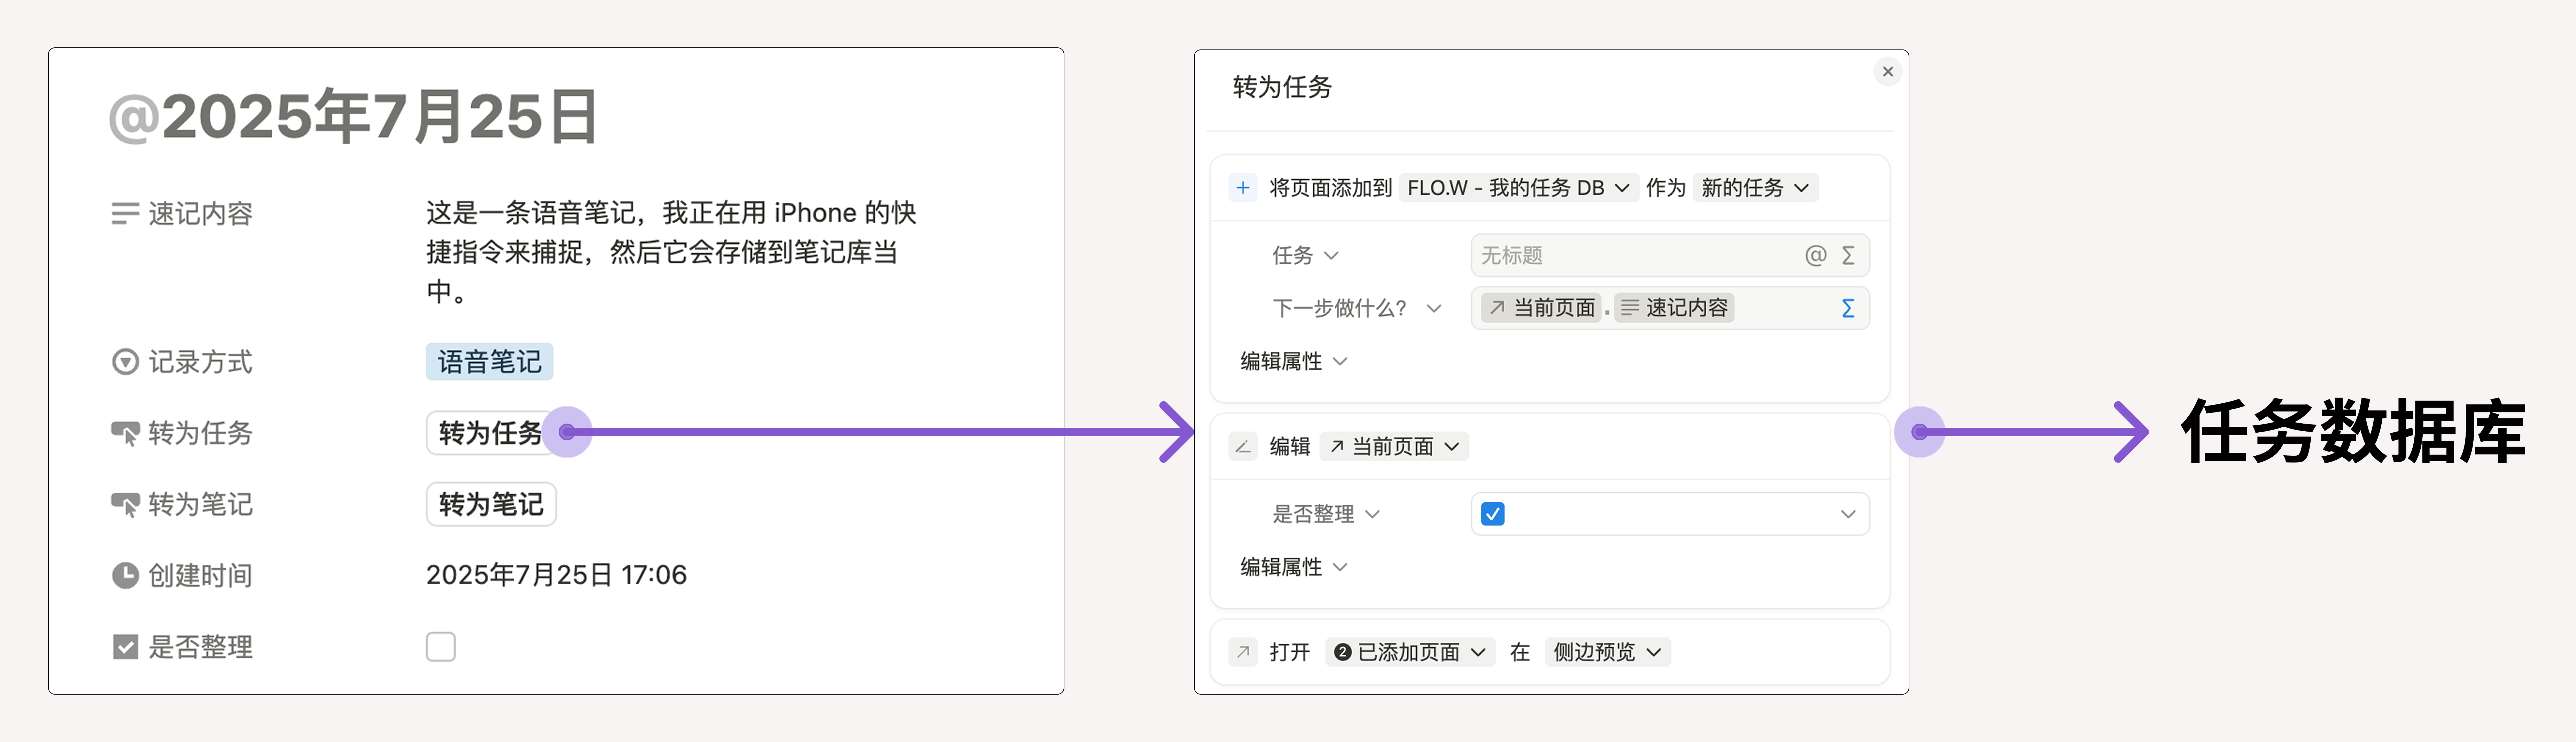Open the 已添加页面 dropdown

pos(1410,652)
